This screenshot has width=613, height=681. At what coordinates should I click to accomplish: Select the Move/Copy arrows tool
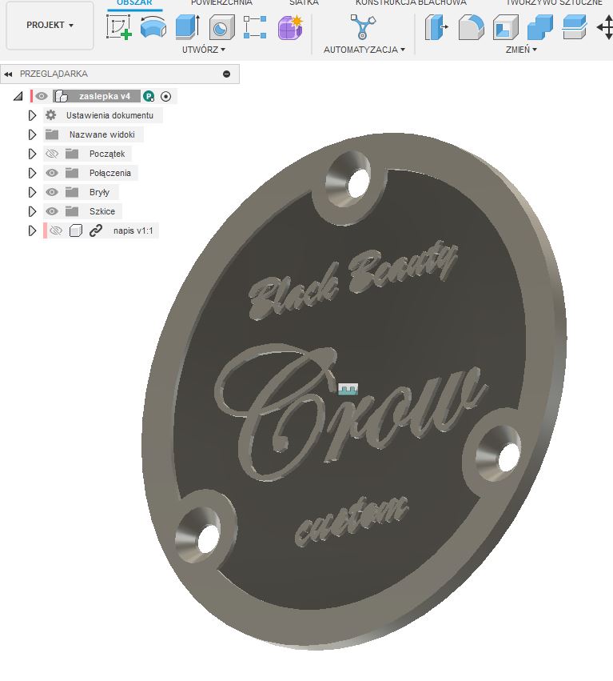pyautogui.click(x=605, y=27)
